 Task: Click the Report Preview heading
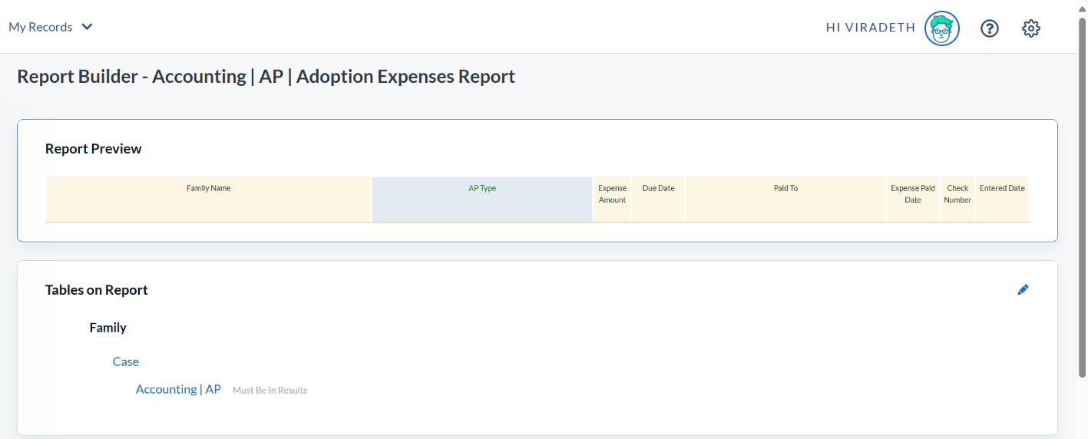pos(94,149)
